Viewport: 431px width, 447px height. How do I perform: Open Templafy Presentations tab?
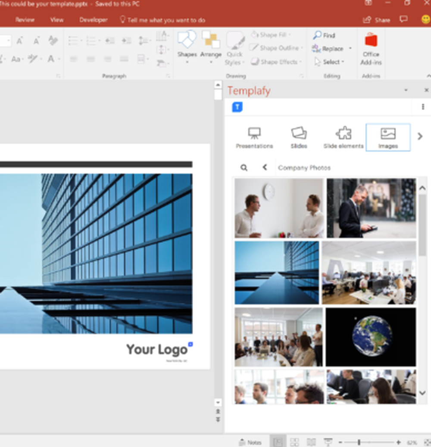(254, 137)
